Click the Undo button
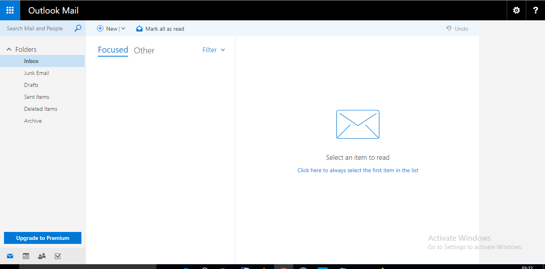Screen dimensions: 545x269 [x=457, y=29]
